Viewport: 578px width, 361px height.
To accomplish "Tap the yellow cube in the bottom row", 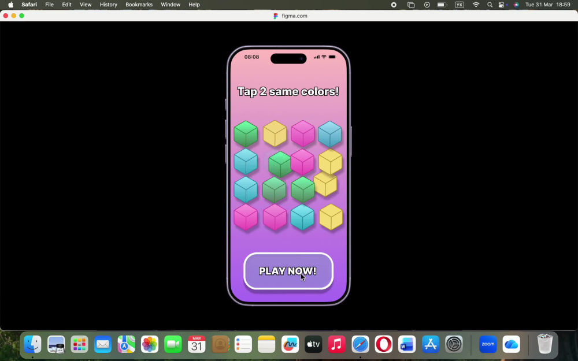I will (331, 217).
